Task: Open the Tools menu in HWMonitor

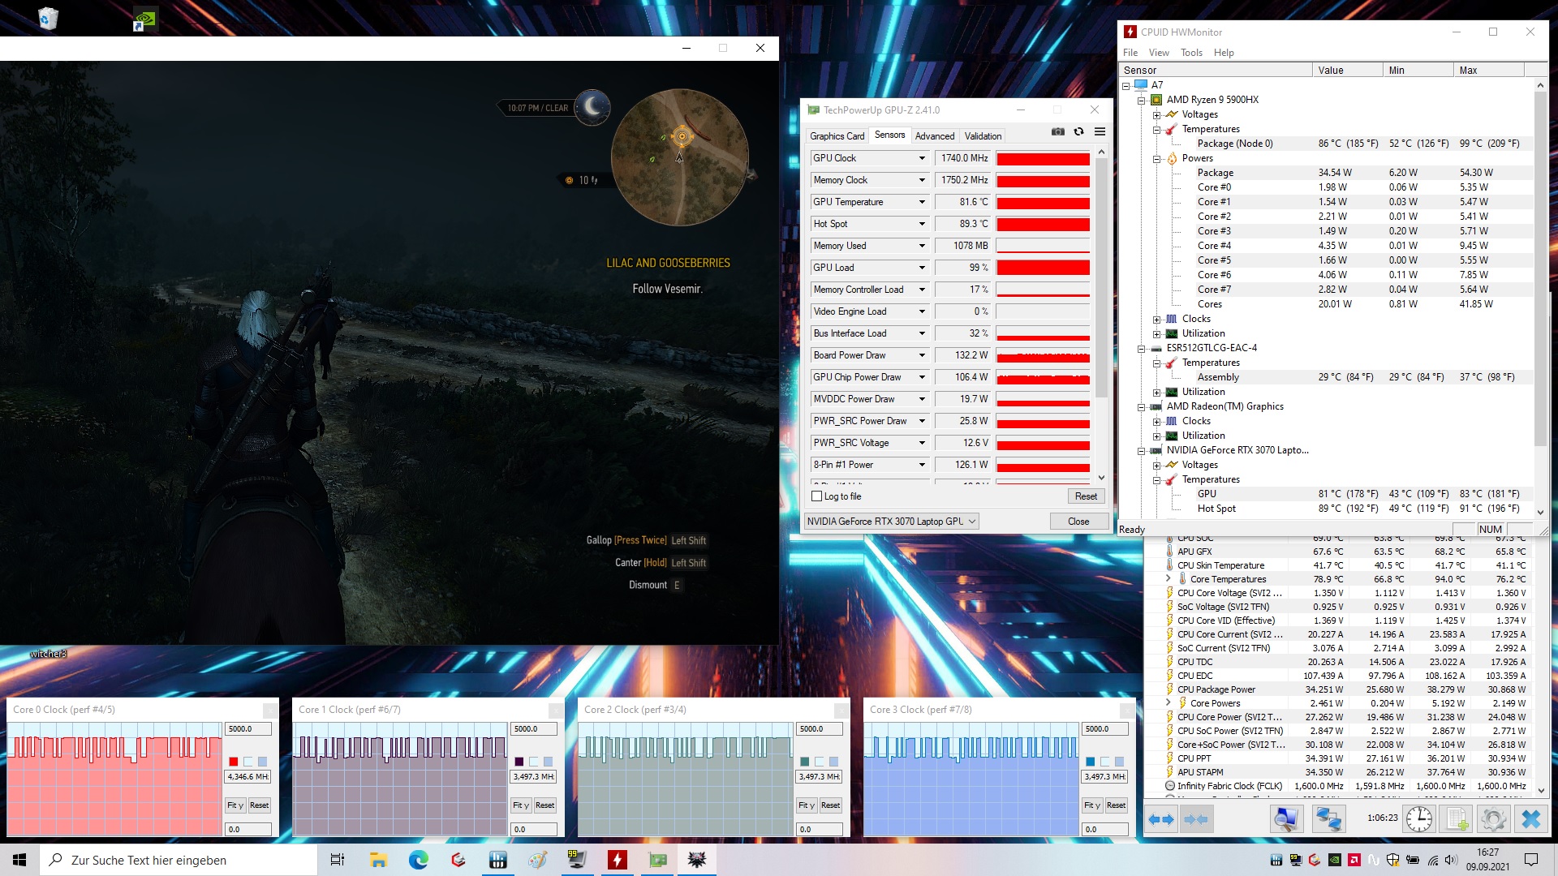Action: click(1190, 53)
